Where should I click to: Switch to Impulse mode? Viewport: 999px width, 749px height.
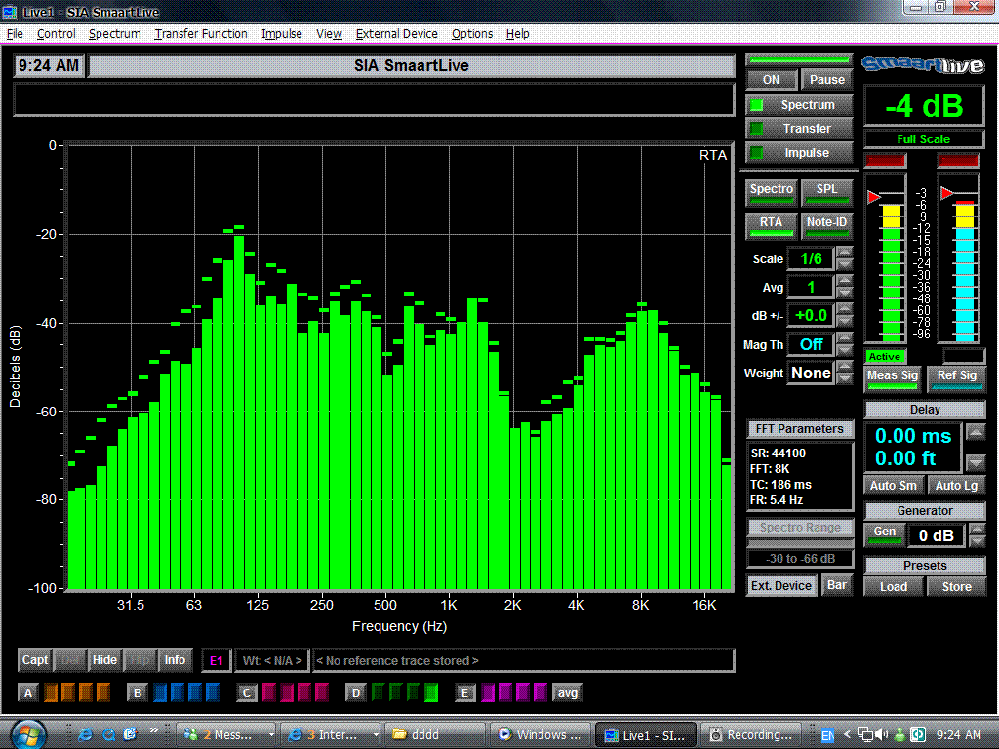[x=799, y=153]
